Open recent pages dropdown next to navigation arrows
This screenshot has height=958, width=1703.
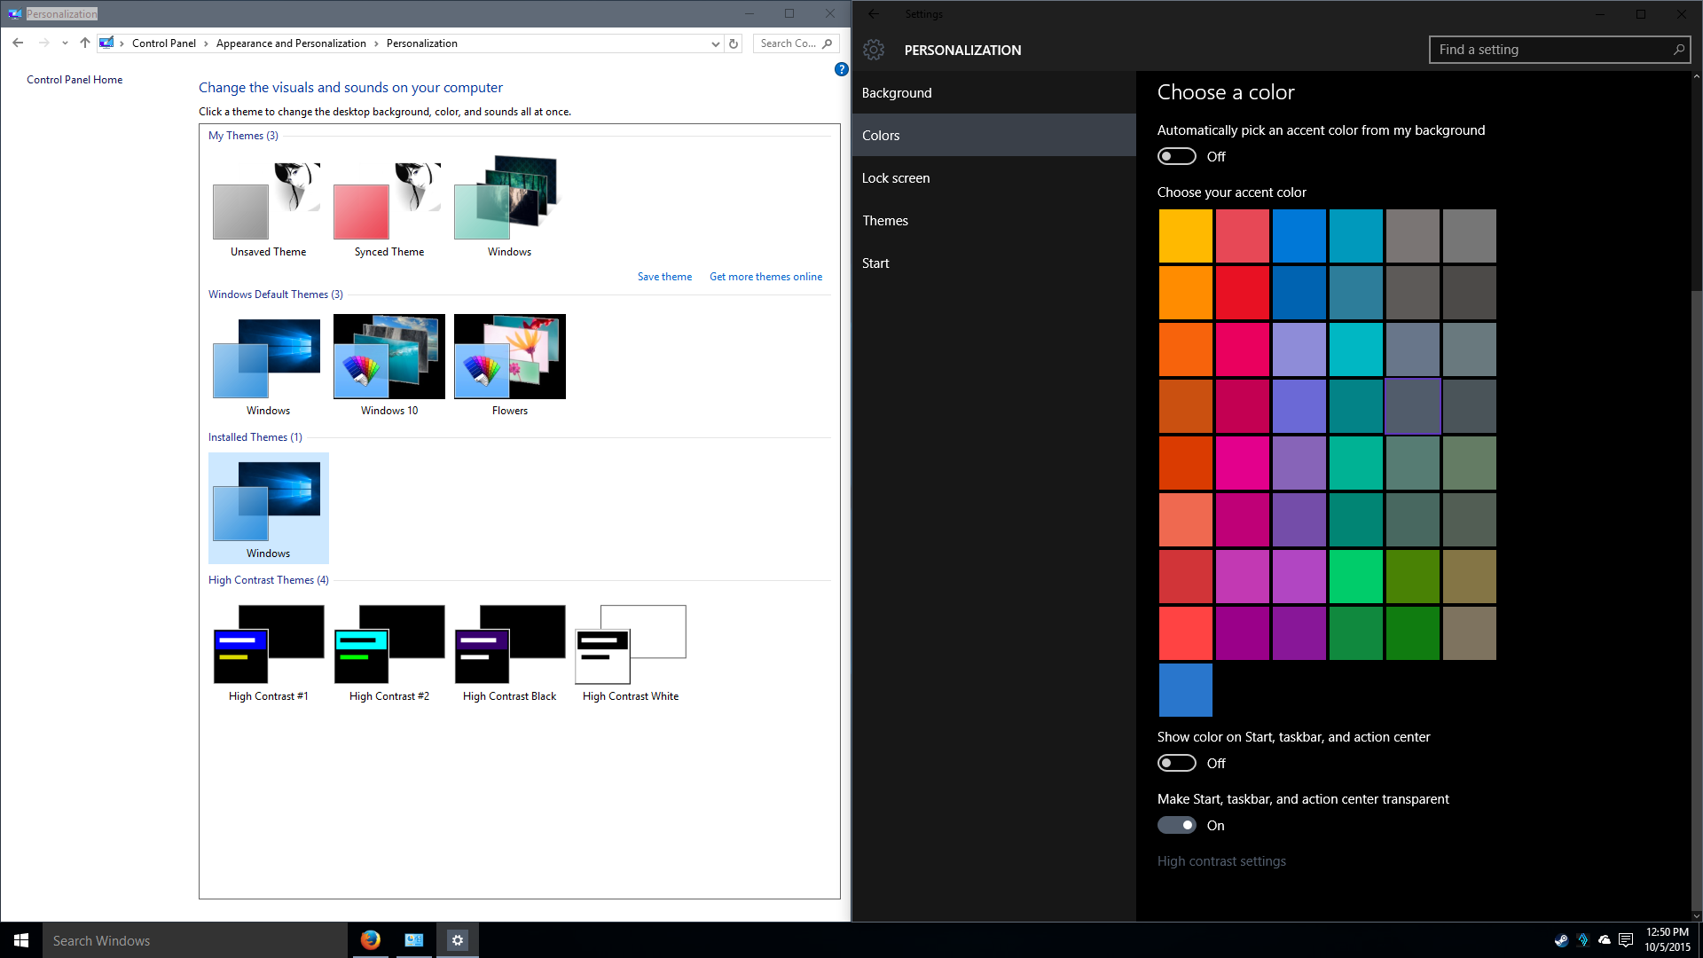(63, 43)
